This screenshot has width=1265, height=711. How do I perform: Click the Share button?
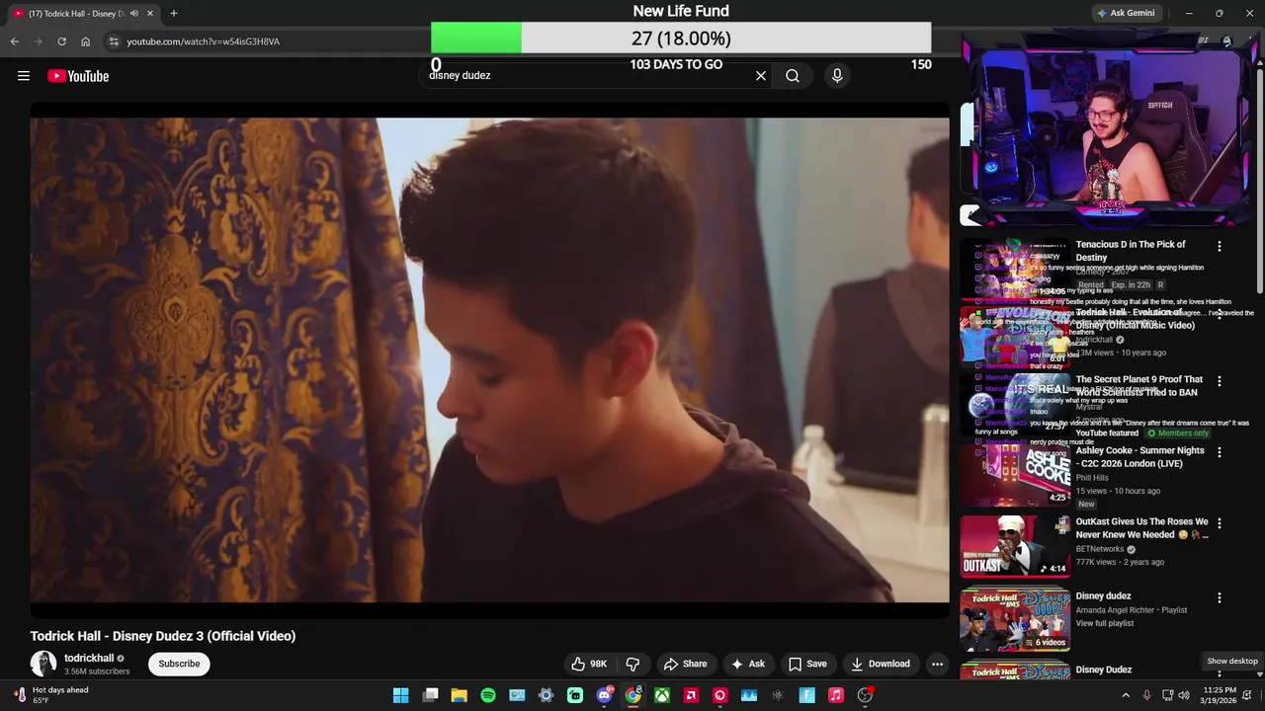[x=685, y=664]
